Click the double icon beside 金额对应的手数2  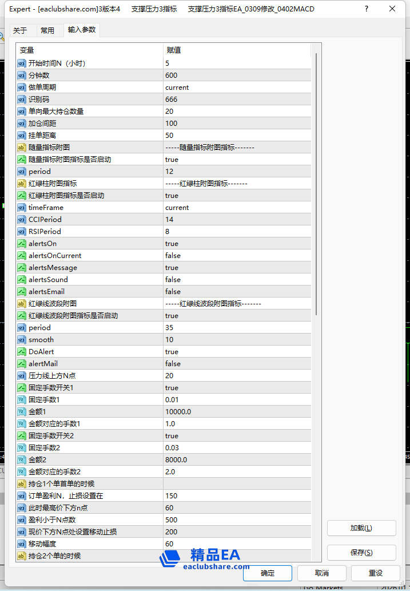22,472
